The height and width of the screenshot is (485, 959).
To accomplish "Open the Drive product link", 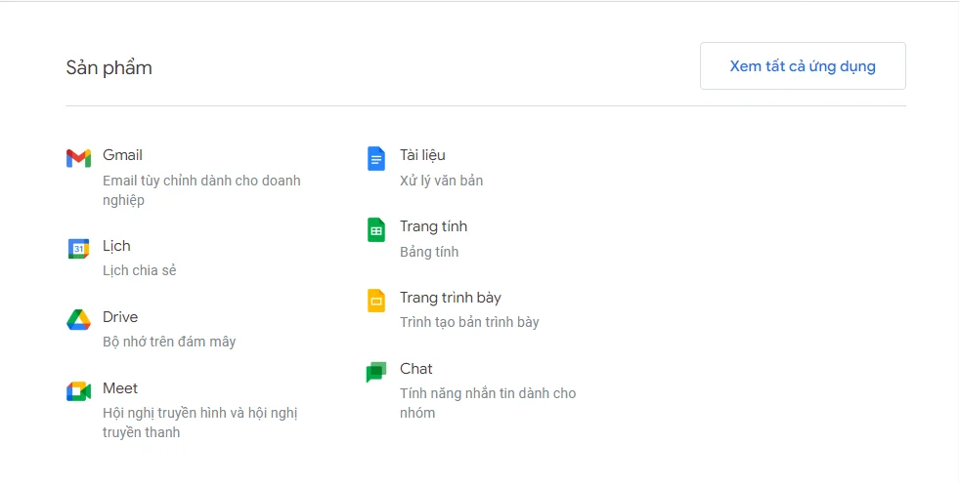I will pyautogui.click(x=120, y=317).
